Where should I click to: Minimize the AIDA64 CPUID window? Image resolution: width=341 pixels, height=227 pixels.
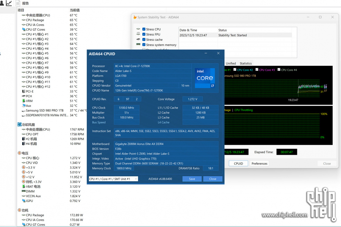tap(206, 53)
